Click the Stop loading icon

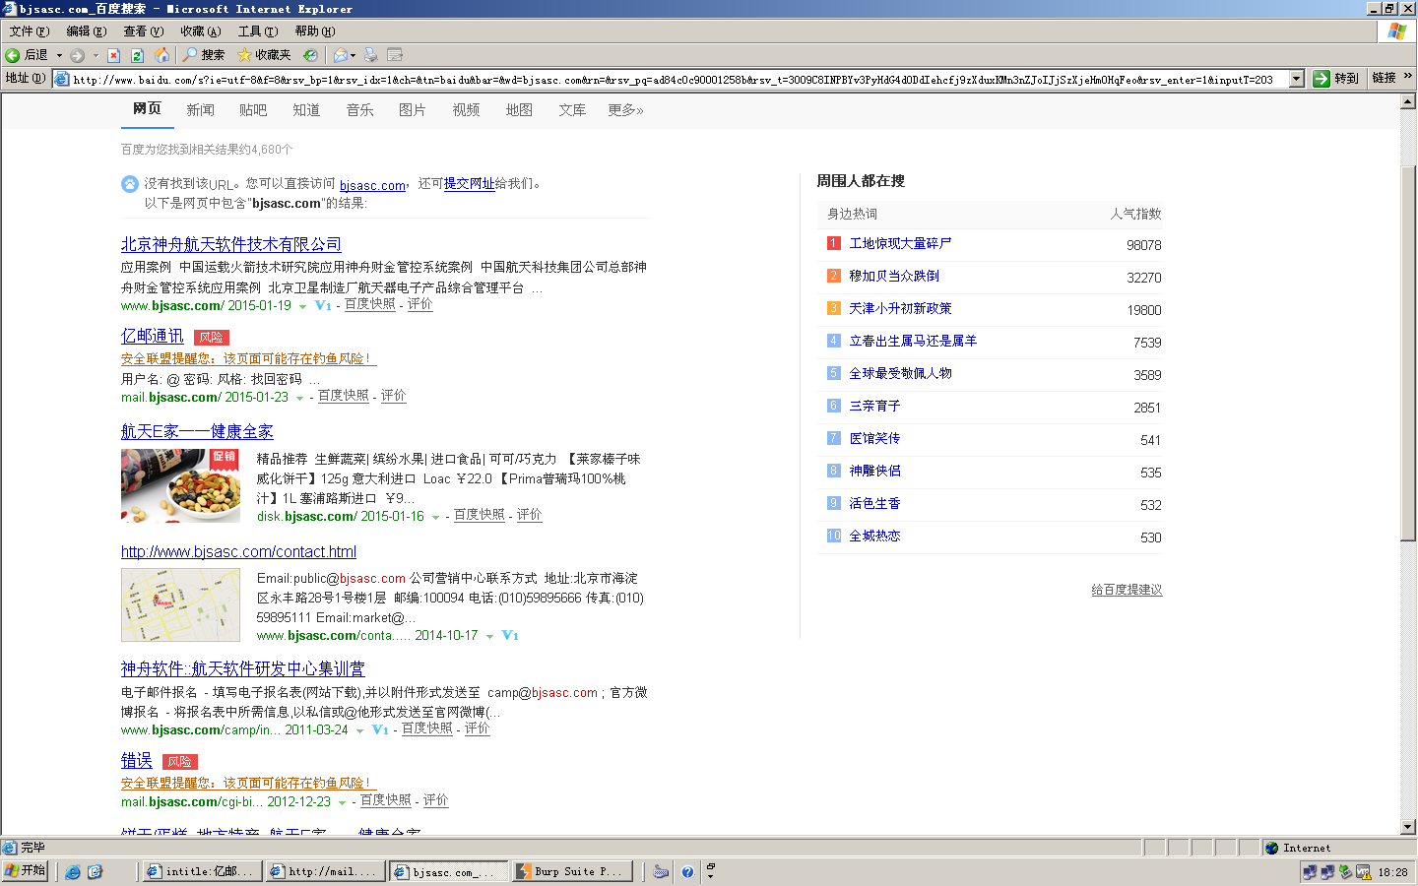coord(113,55)
